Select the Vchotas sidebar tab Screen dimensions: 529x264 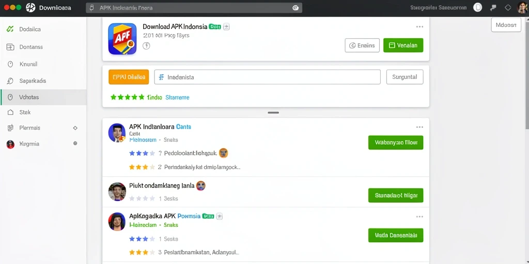[x=43, y=97]
